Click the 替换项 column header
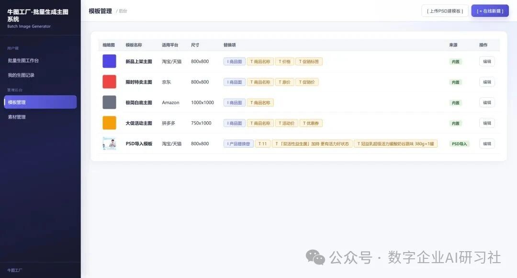Screen dimensions: 517x278 (229, 45)
